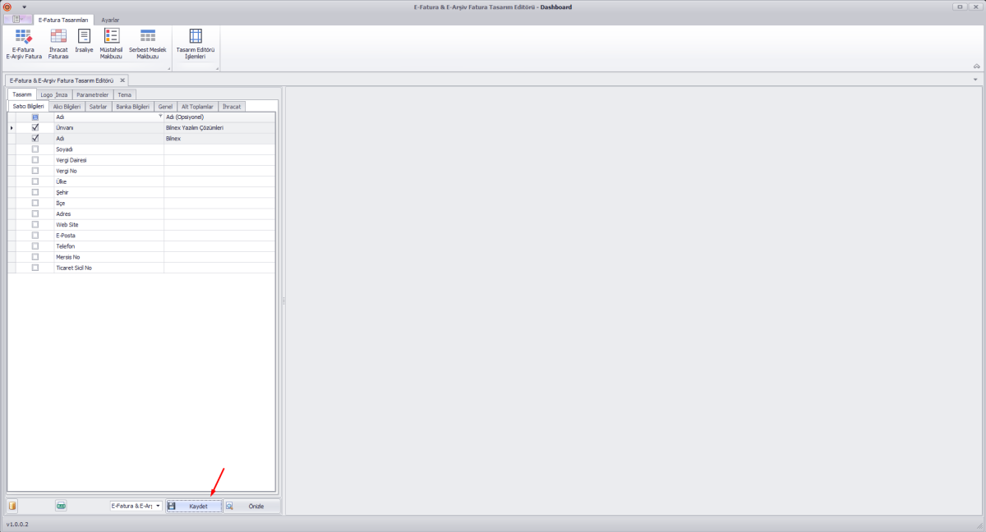986x532 pixels.
Task: Open the E-Fatura & E-Arşiv dropdown
Action: pyautogui.click(x=158, y=506)
